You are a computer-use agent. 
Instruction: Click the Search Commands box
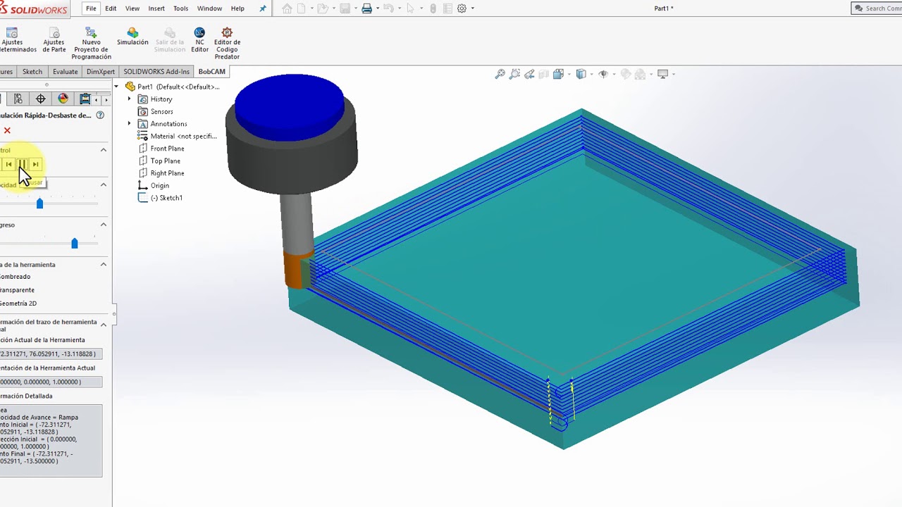click(x=877, y=8)
